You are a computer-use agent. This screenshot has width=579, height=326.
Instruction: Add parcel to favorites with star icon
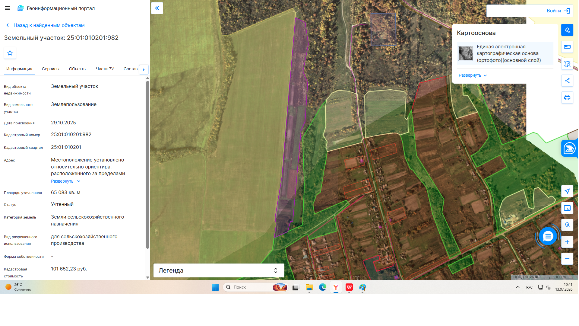10,53
